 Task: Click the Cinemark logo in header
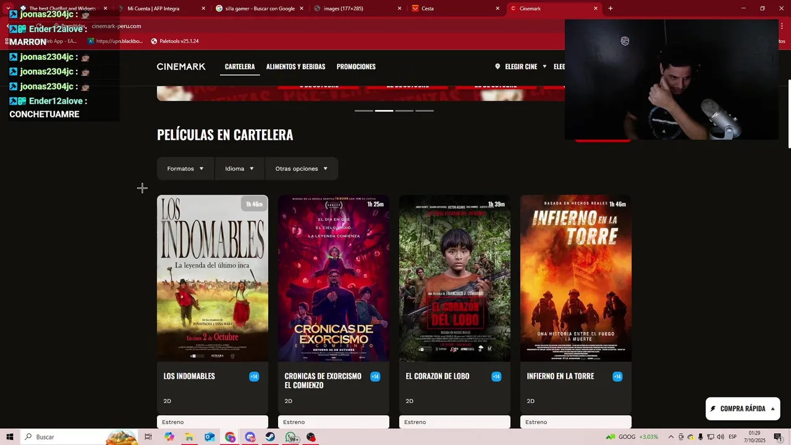click(x=181, y=67)
